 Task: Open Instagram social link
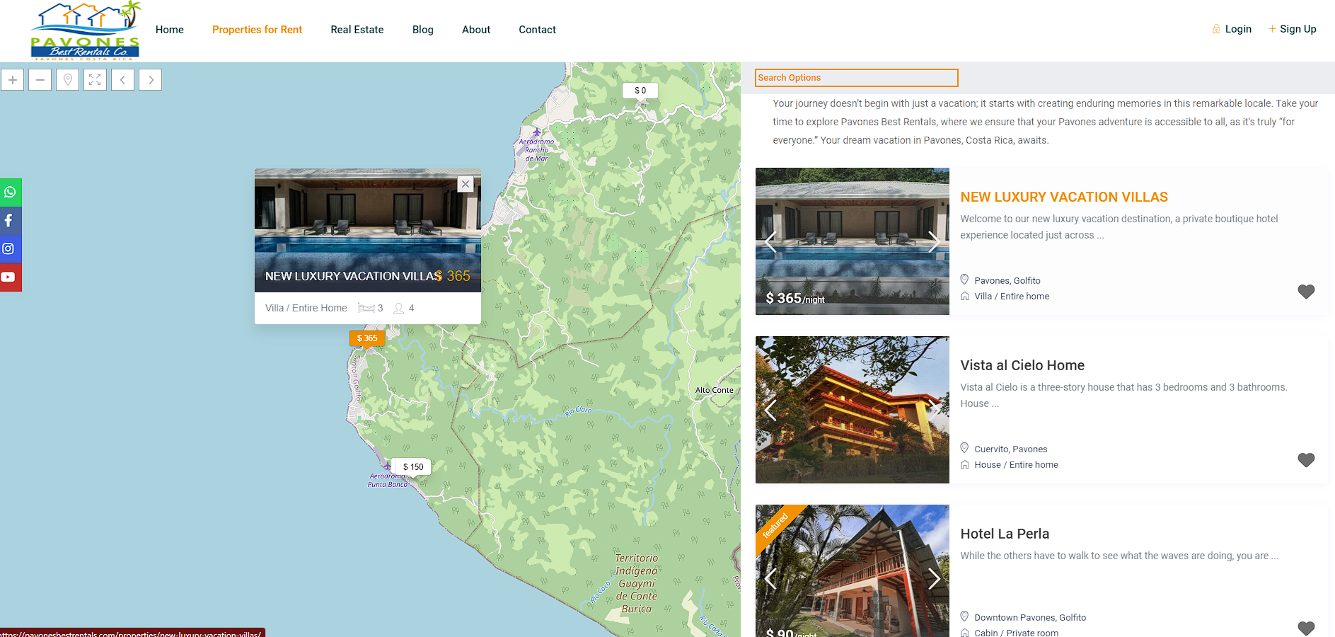tap(10, 249)
